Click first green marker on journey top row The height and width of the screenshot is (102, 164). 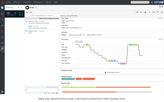pos(87,45)
